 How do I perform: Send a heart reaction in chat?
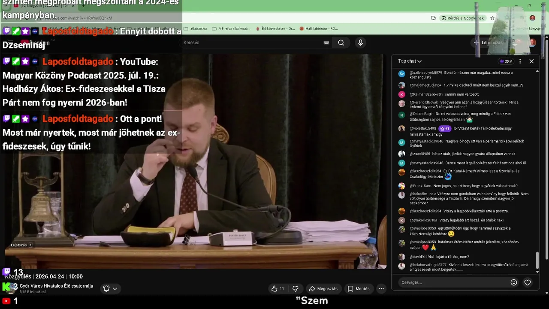click(528, 282)
